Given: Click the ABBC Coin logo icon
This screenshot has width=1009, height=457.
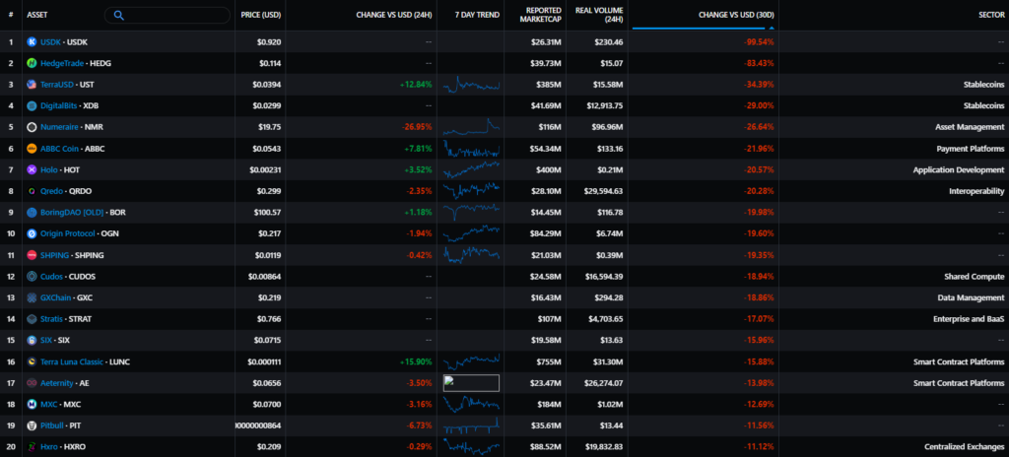Looking at the screenshot, I should tap(32, 149).
